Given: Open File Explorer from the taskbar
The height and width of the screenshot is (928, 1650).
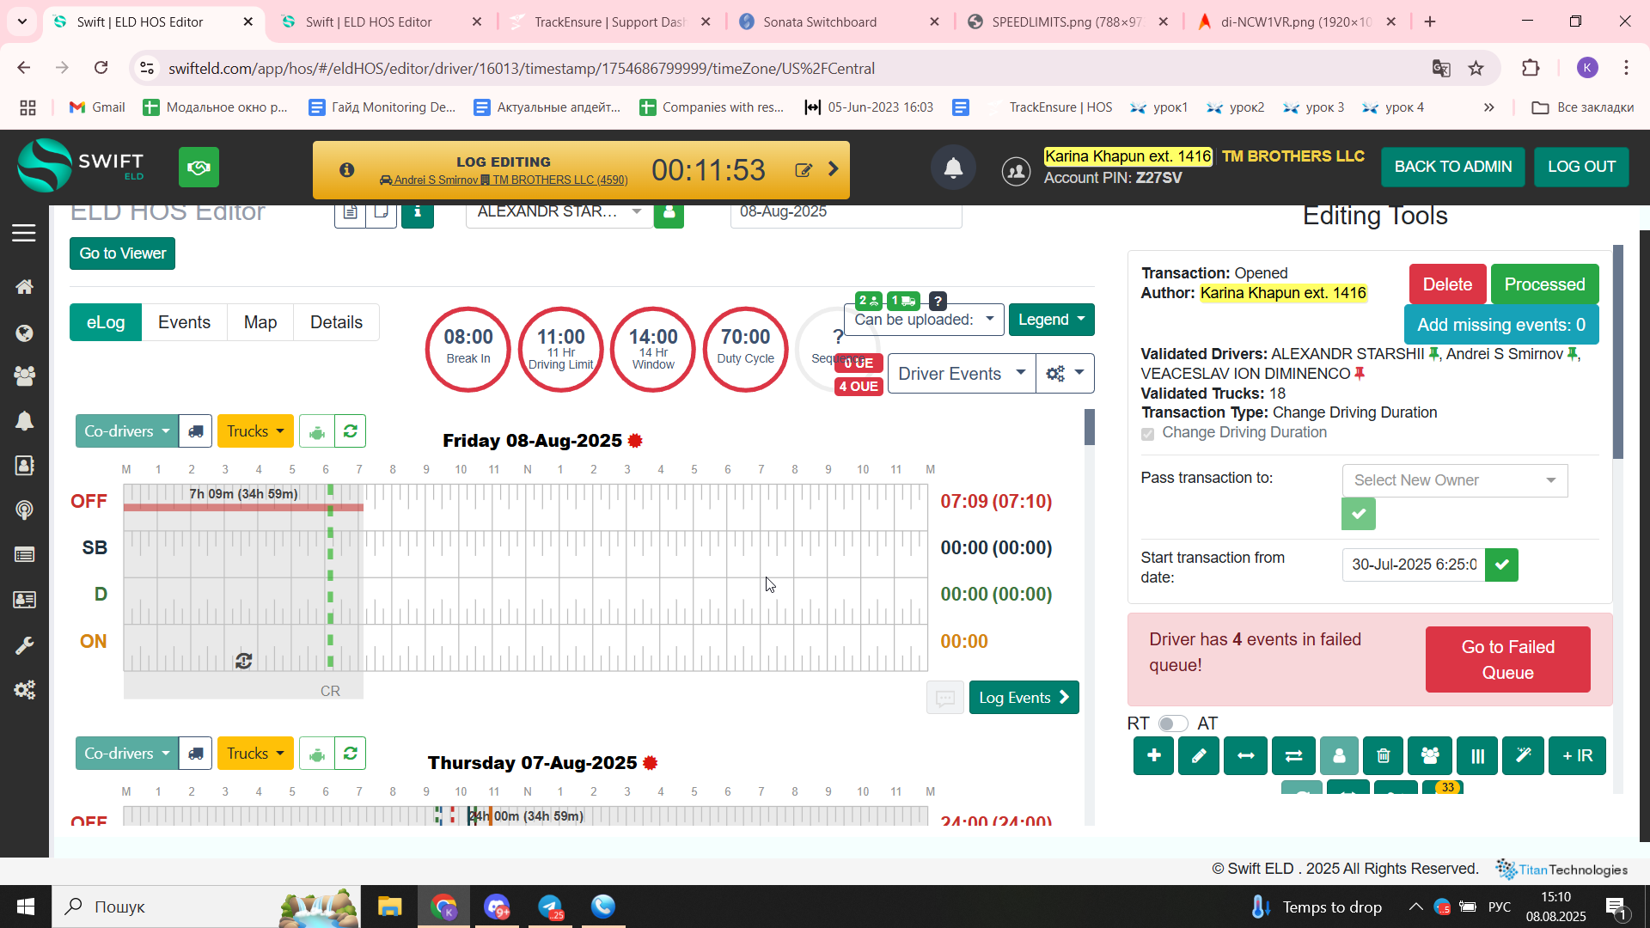Looking at the screenshot, I should [x=390, y=907].
